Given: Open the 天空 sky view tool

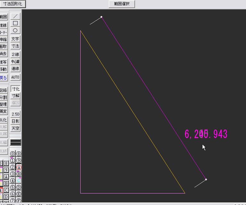Looking at the screenshot, I should (16, 128).
